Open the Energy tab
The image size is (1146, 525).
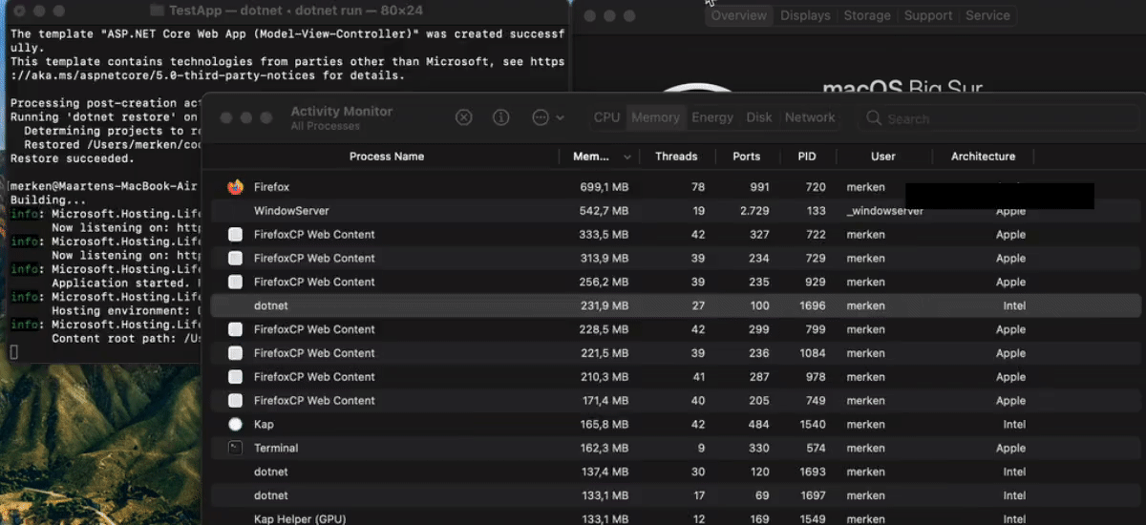pyautogui.click(x=712, y=117)
